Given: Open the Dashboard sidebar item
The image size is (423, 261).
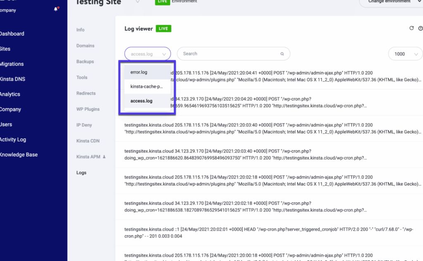Looking at the screenshot, I should tap(12, 34).
